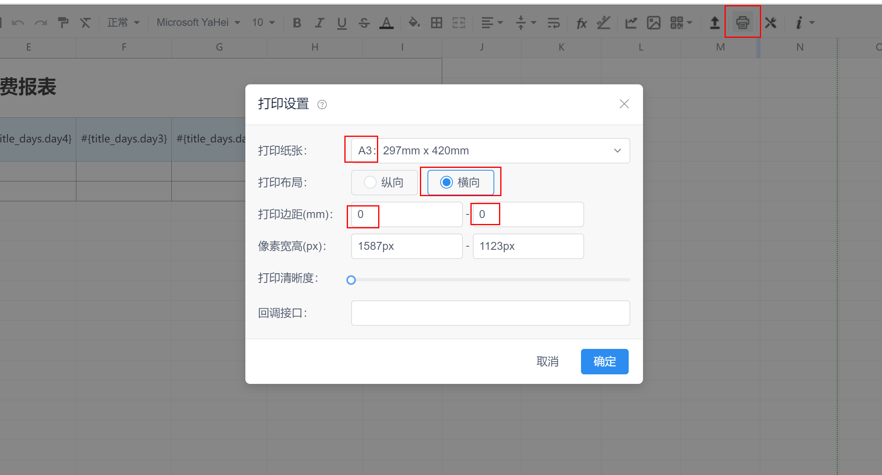This screenshot has height=475, width=882.
Task: Click the merge cells icon
Action: pos(459,23)
